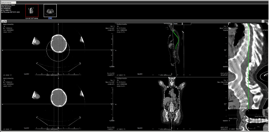Click the vertical scale ruler right of top-left axial view
This screenshot has height=132, width=269.
[112, 50]
